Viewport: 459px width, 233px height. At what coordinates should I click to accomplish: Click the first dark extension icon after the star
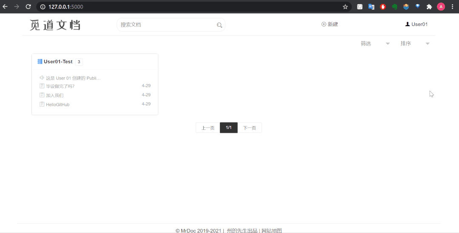tap(360, 7)
